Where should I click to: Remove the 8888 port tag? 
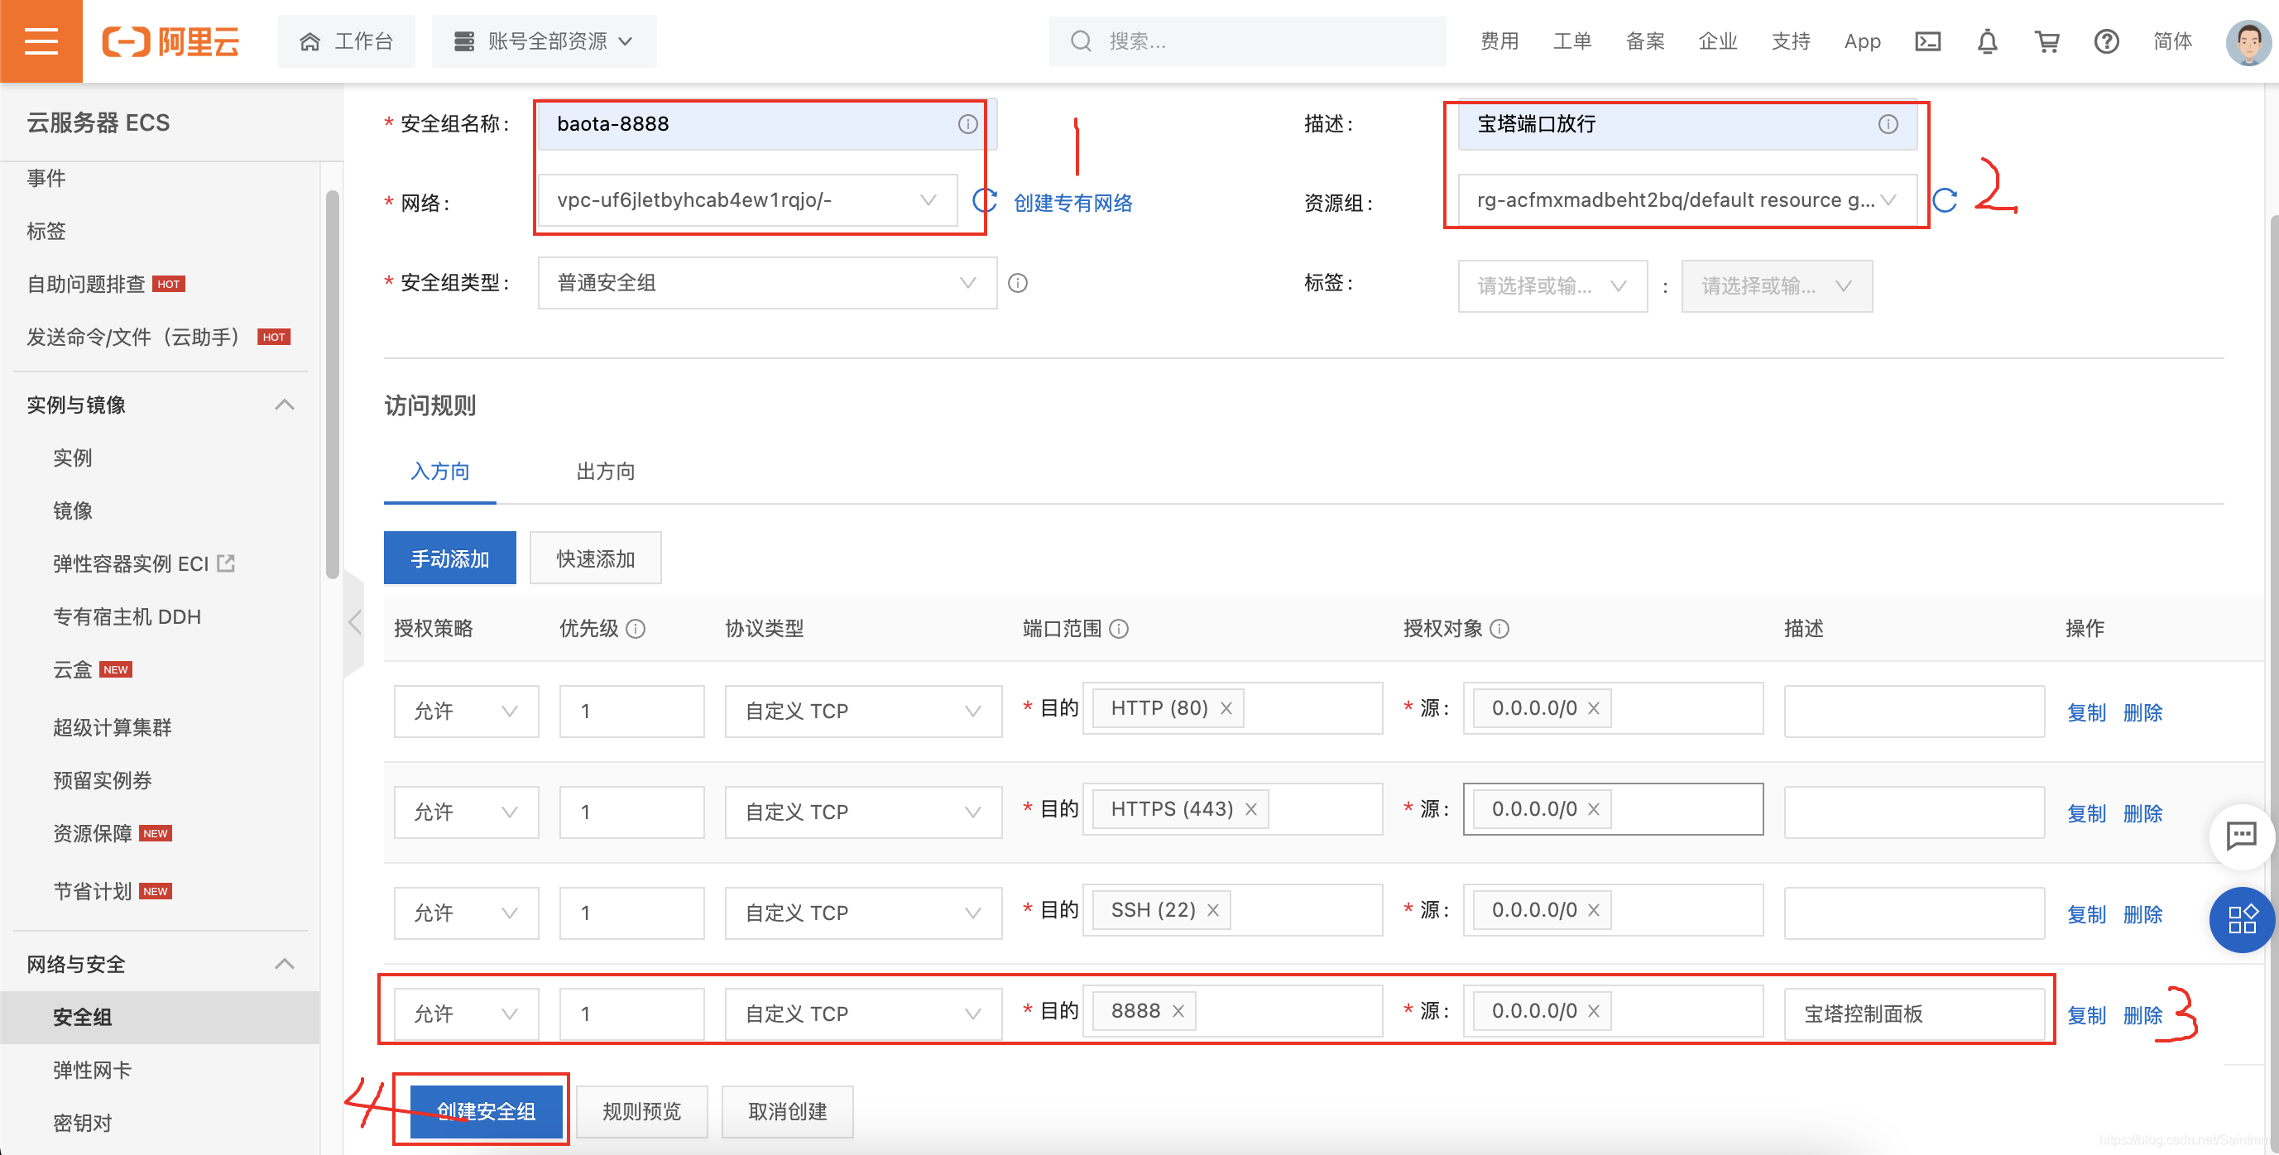[x=1178, y=1011]
